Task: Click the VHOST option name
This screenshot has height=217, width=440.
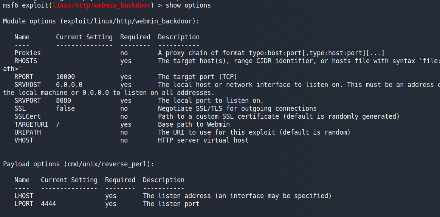Action: pos(24,140)
